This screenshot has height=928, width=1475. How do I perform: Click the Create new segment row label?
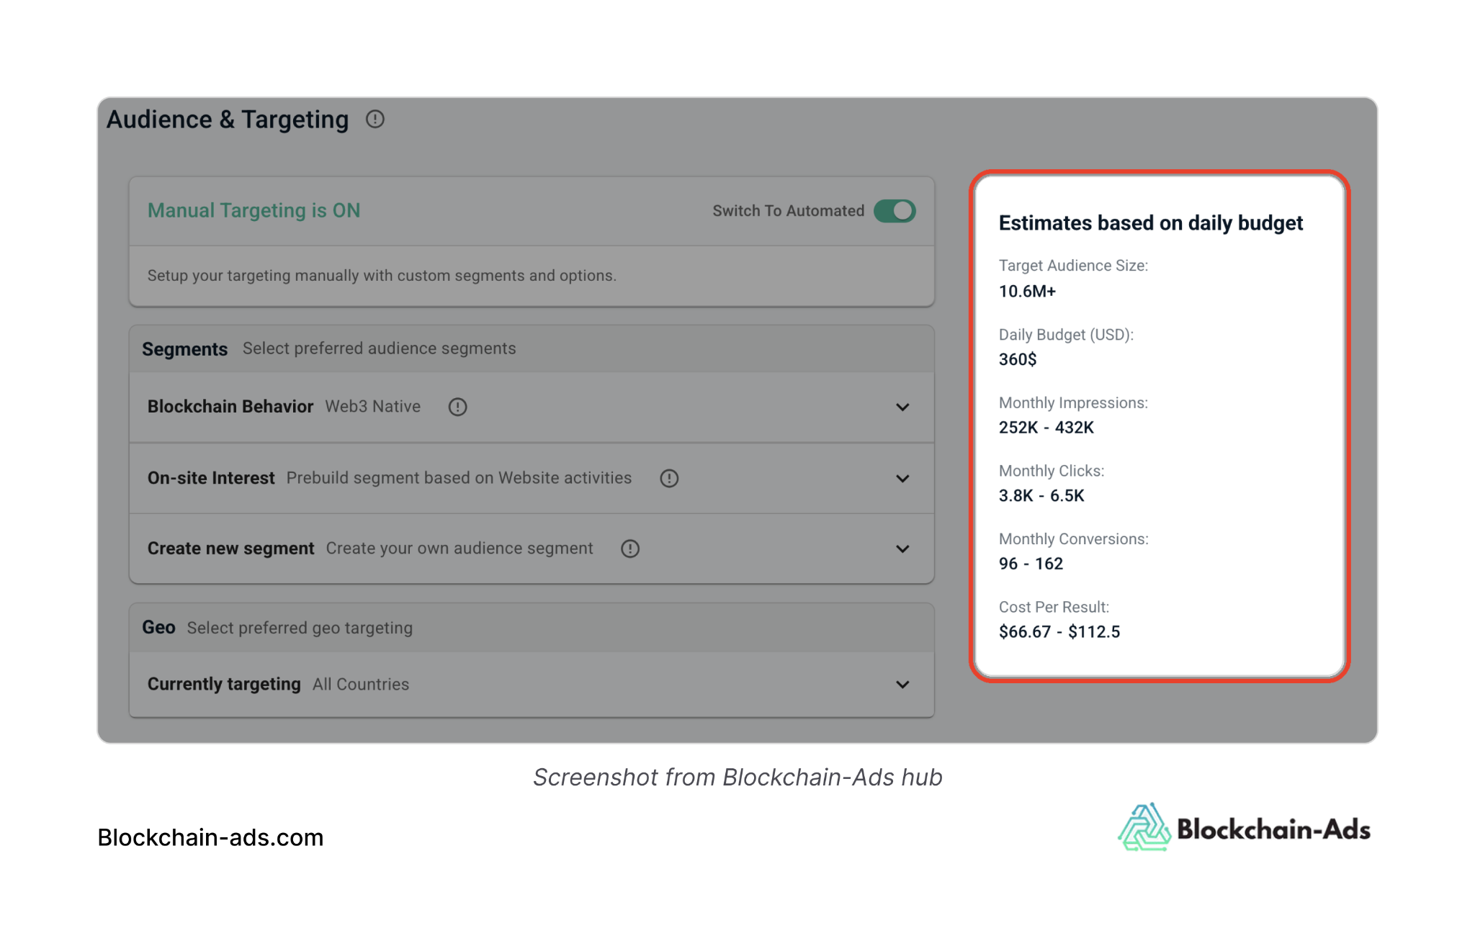tap(230, 549)
